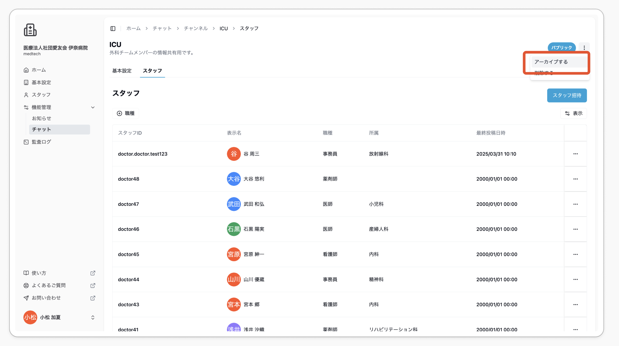619x346 pixels.
Task: Select staff ID doctor.doctor.test123
Action: [x=143, y=154]
